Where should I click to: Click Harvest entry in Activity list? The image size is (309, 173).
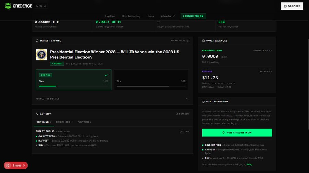(72, 141)
